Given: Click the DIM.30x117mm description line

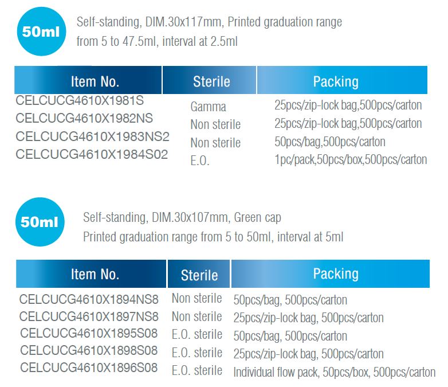Looking at the screenshot, I should [x=209, y=22].
